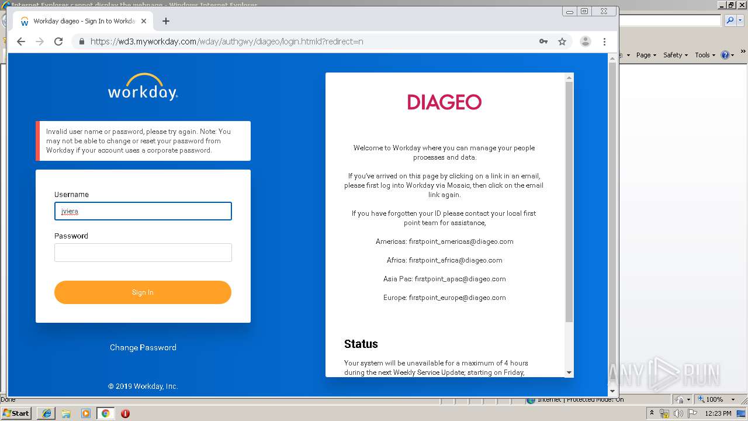
Task: Click the © 2019 Workday, Inc. text
Action: tap(143, 387)
